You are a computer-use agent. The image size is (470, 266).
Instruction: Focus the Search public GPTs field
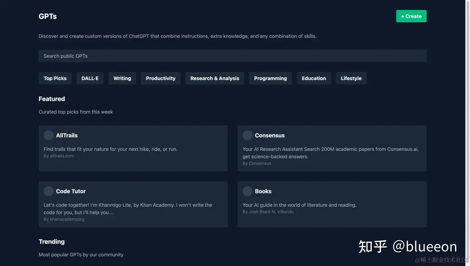point(232,56)
